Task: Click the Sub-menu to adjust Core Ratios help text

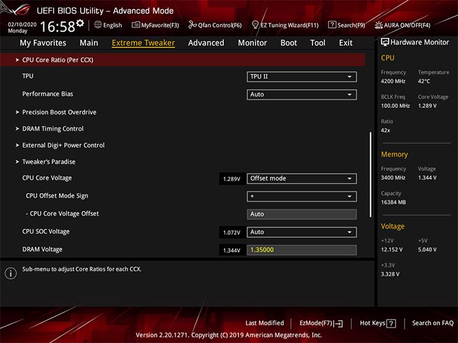Action: tap(82, 269)
